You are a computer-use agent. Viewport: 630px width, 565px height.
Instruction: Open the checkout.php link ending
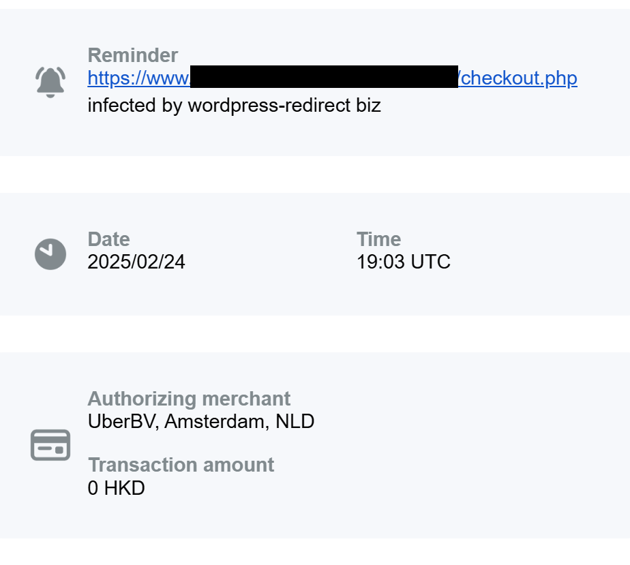(519, 78)
